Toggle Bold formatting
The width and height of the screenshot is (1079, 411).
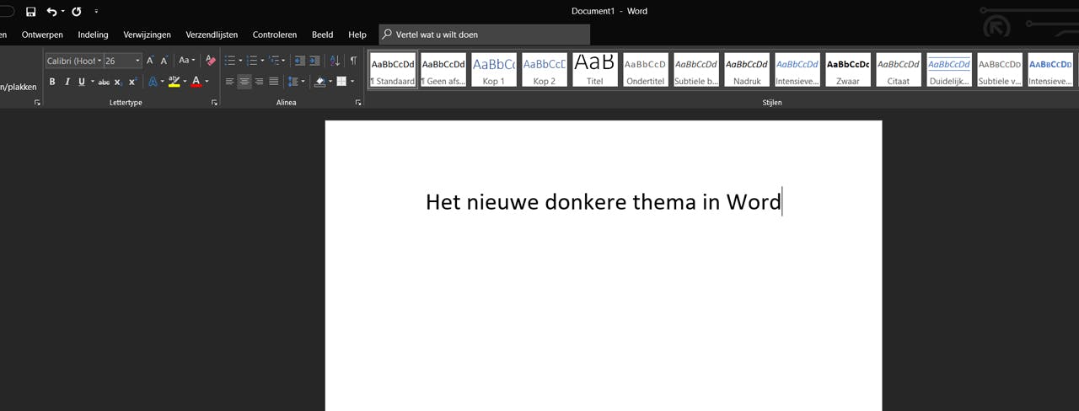(x=52, y=82)
